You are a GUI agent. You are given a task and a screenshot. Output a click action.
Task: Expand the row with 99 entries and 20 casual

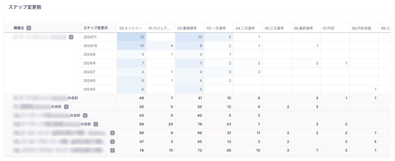(96, 124)
